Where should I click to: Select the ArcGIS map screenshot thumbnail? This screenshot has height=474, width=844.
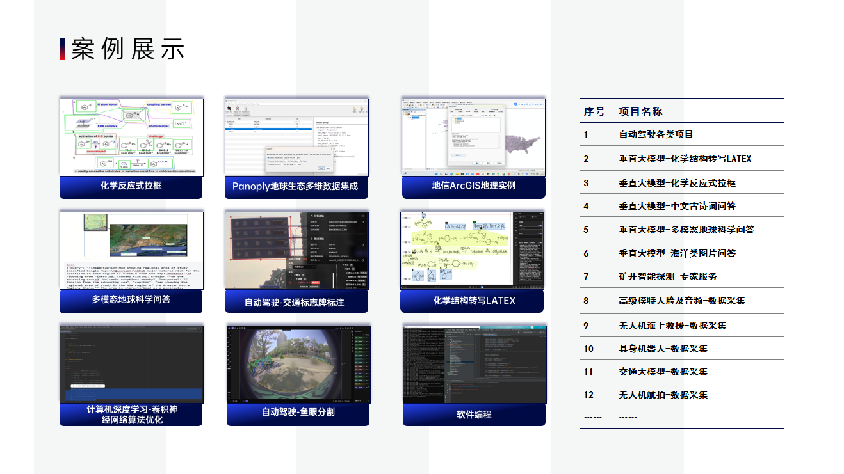click(473, 137)
